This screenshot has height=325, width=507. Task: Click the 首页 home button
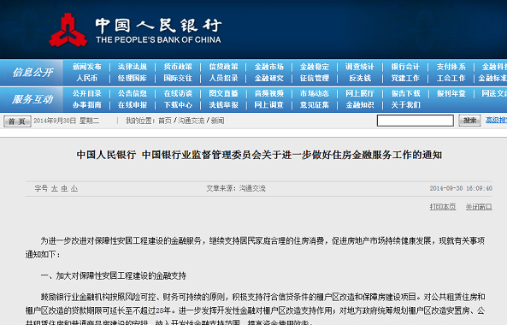coord(17,121)
